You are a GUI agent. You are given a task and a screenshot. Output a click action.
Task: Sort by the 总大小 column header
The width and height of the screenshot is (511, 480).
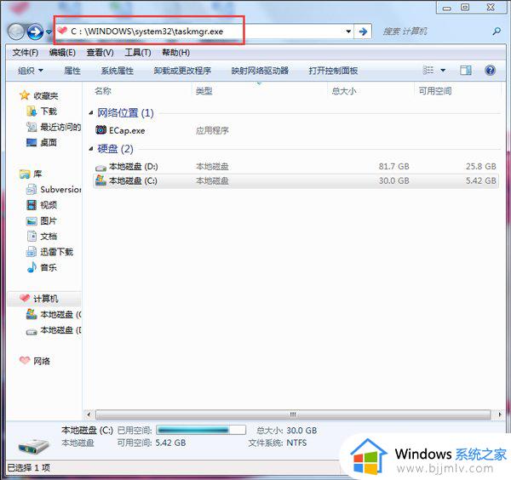[344, 91]
